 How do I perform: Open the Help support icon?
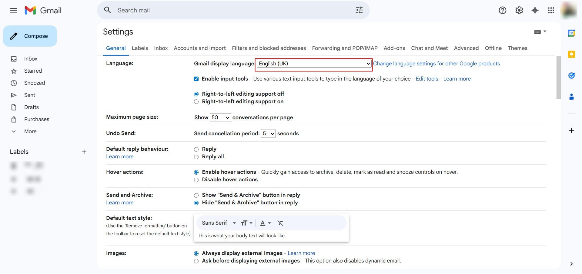pyautogui.click(x=502, y=10)
